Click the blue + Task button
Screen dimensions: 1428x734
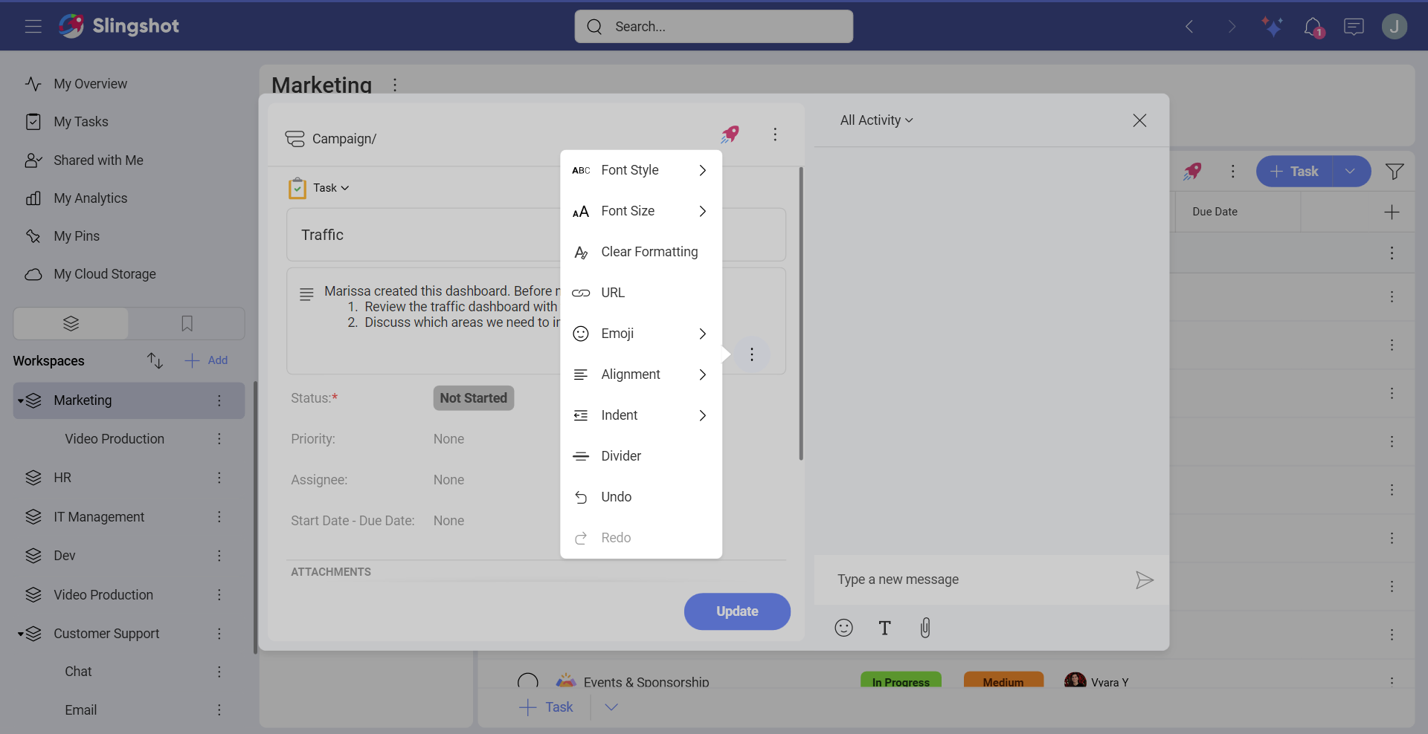[1294, 172]
